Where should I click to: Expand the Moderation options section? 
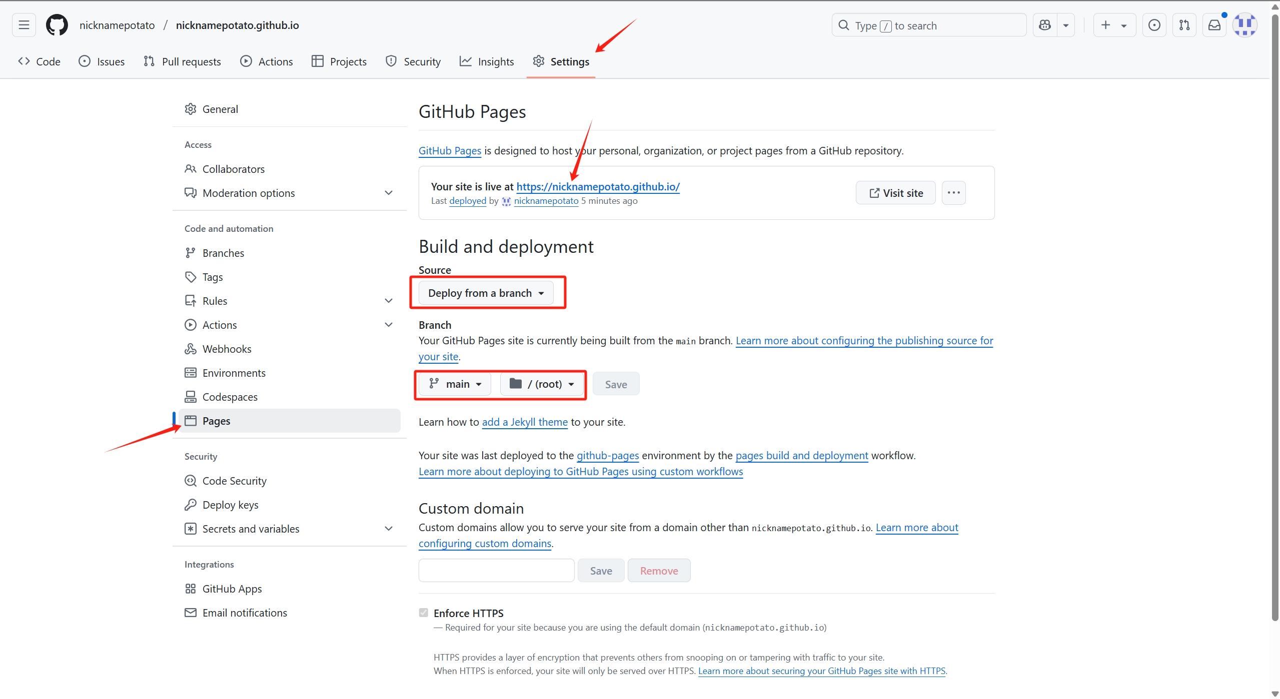click(x=389, y=193)
